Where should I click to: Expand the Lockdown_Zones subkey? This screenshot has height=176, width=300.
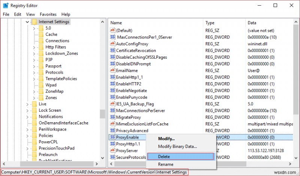pos(34,53)
